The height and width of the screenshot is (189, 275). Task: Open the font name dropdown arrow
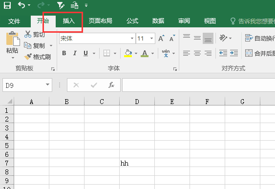click(x=132, y=38)
